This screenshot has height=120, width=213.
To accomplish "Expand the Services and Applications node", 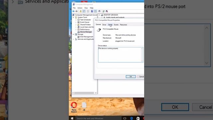I will 74,39.
